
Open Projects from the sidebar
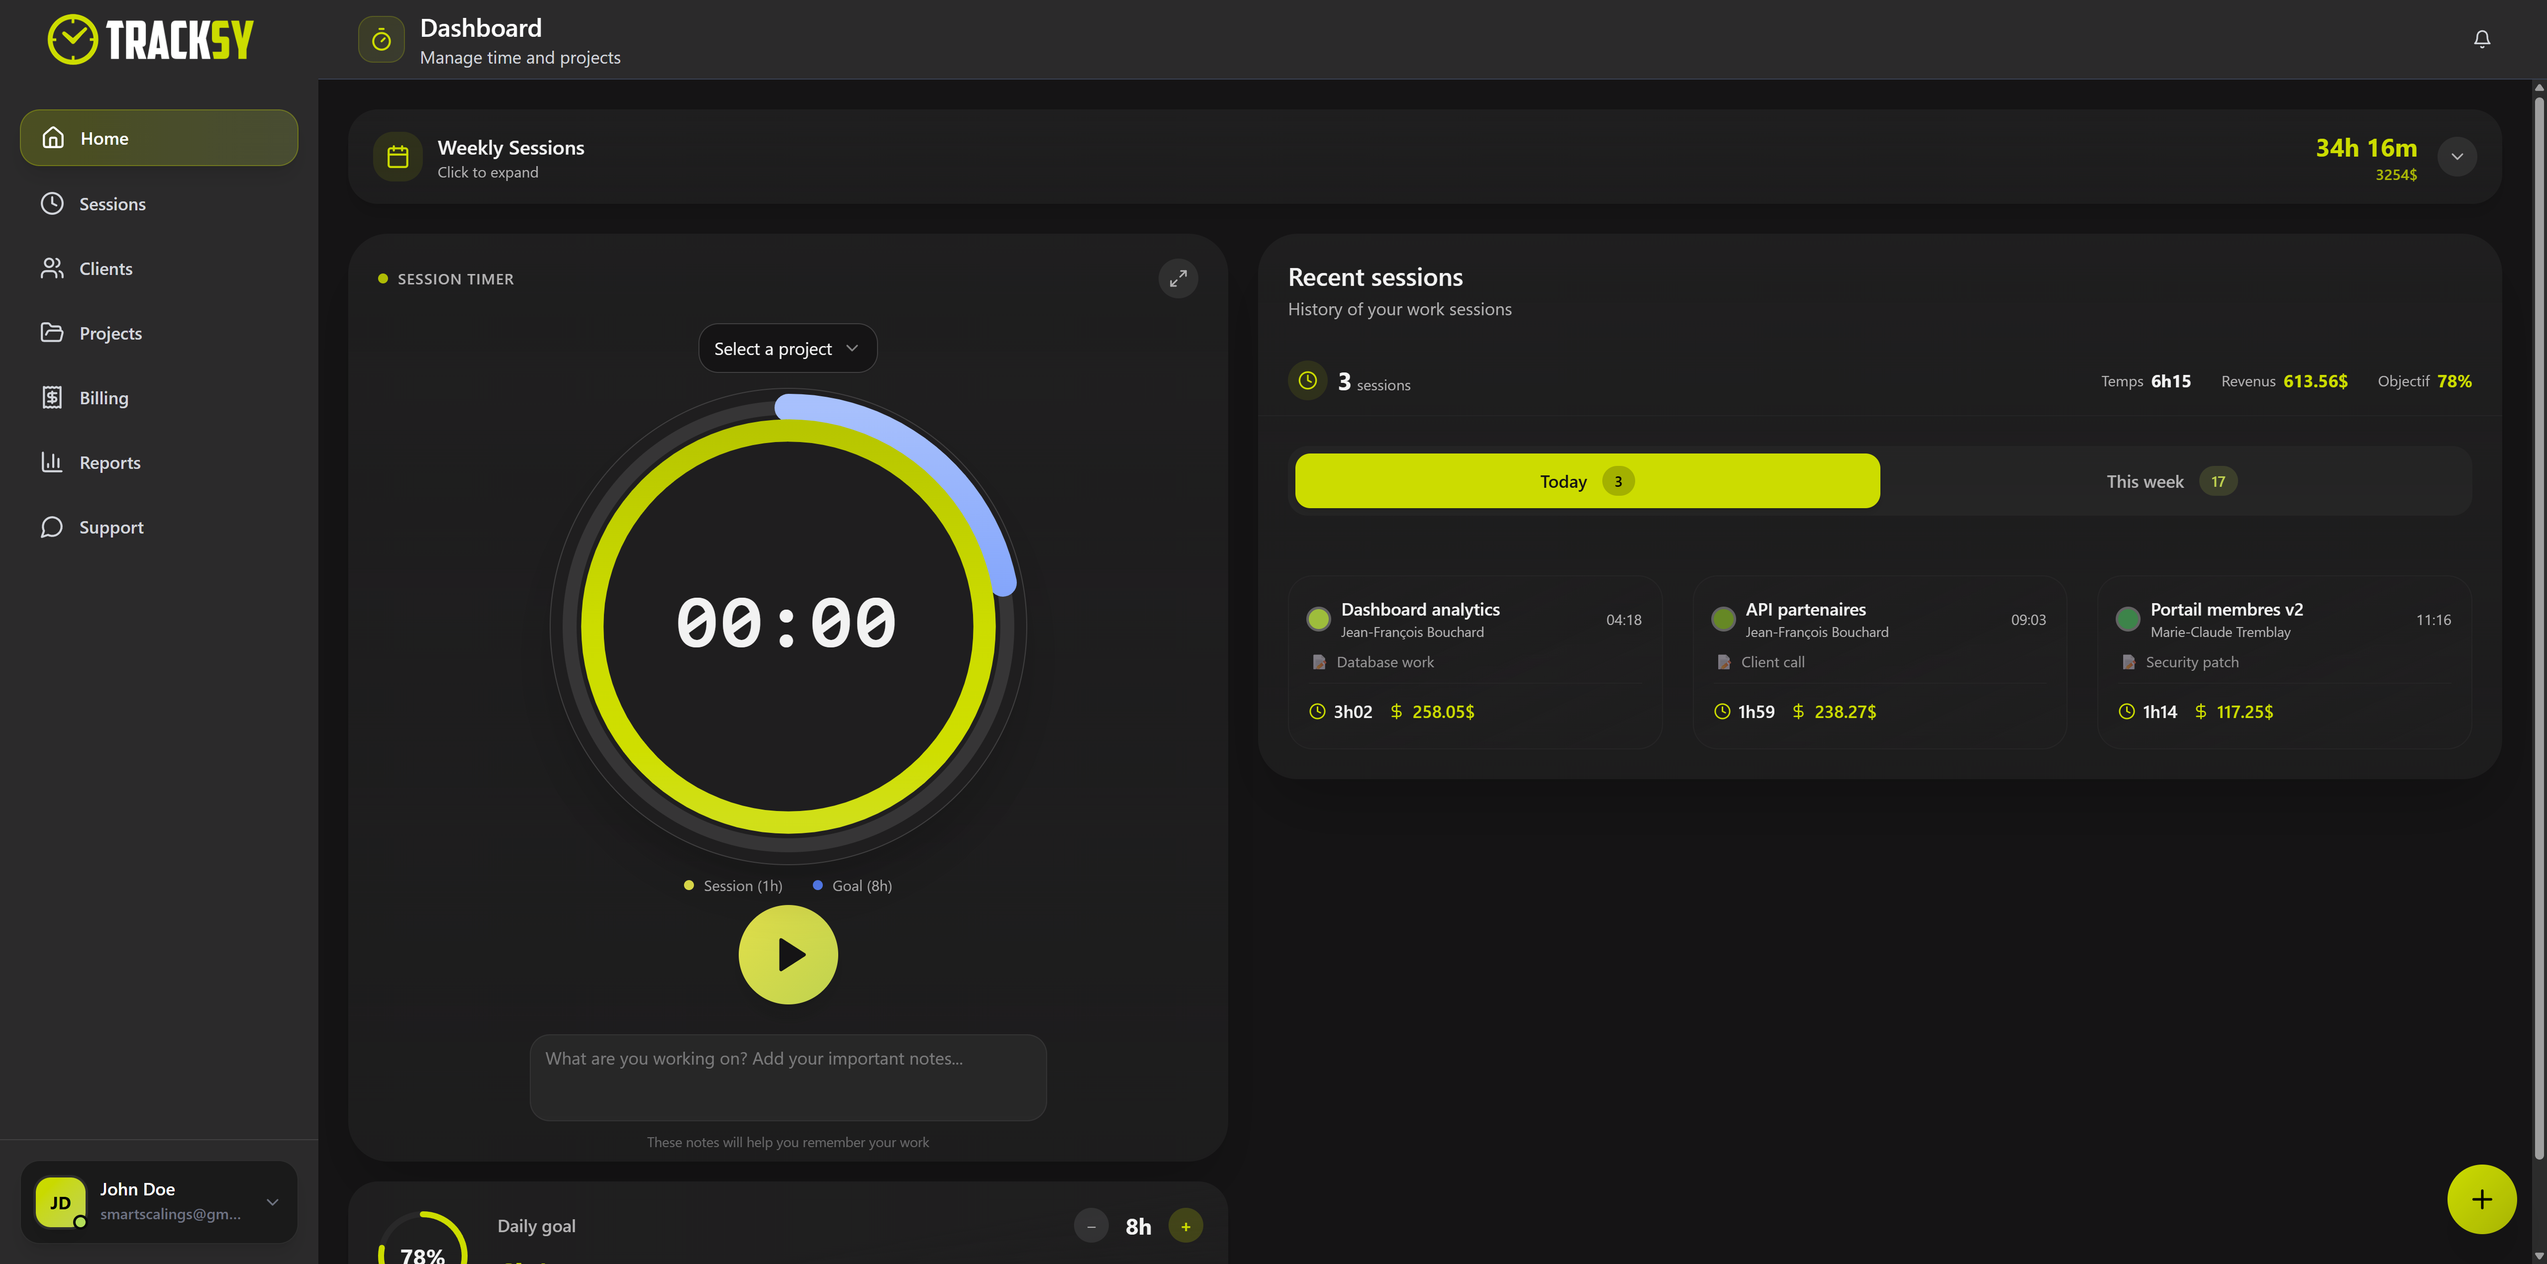[x=110, y=333]
